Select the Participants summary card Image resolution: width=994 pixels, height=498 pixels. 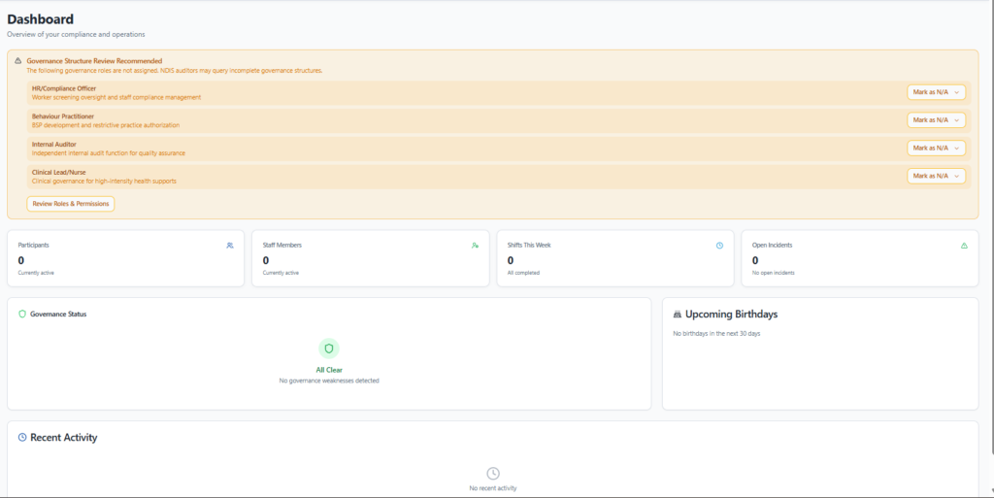(125, 259)
